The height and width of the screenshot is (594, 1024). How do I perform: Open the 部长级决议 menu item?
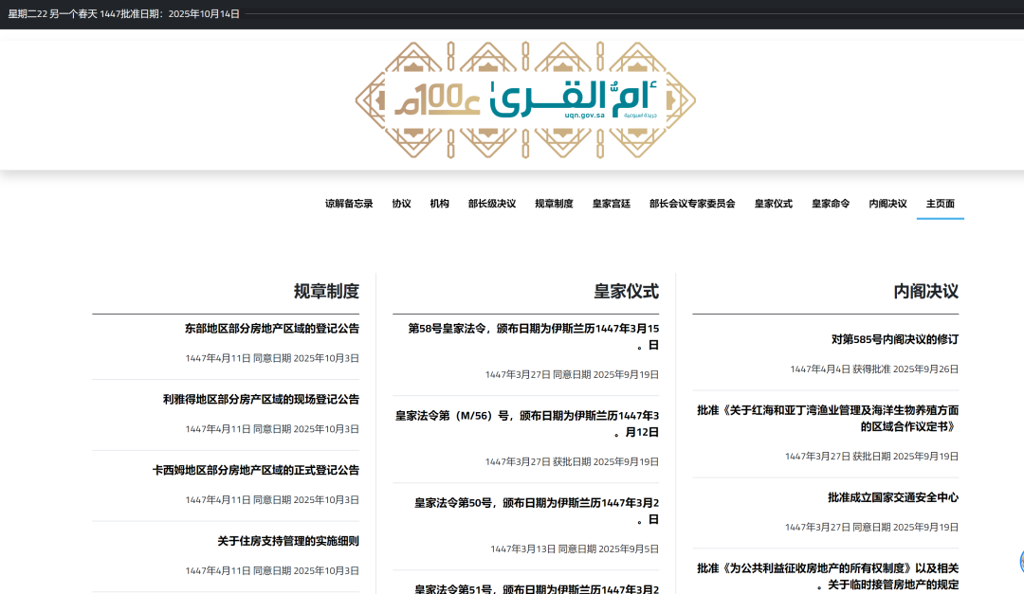click(x=492, y=204)
